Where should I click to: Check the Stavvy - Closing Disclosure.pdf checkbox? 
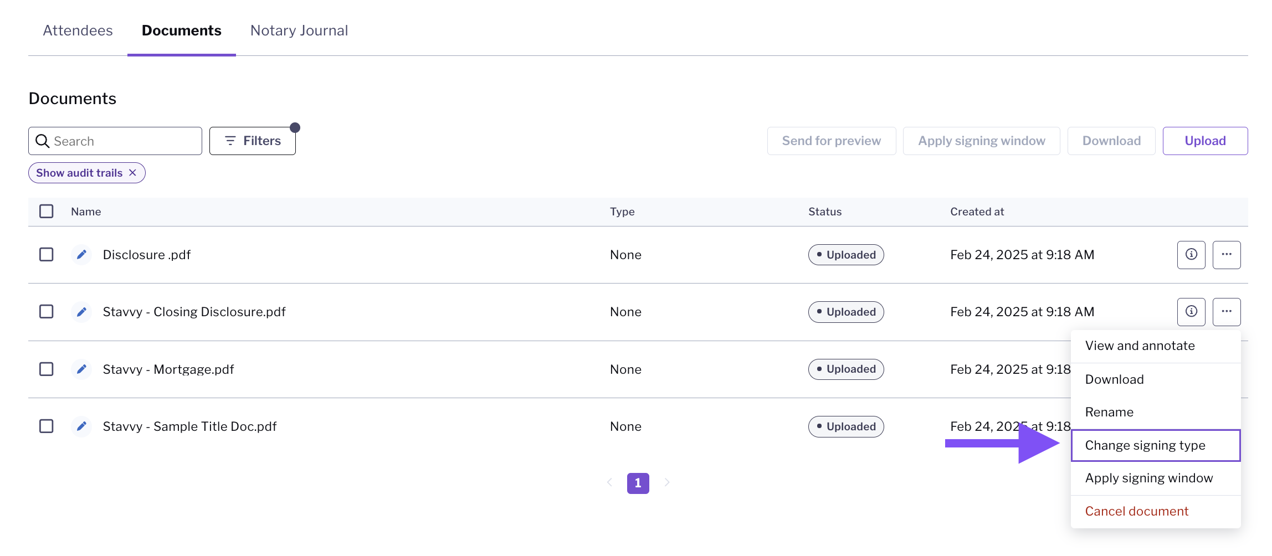tap(47, 312)
